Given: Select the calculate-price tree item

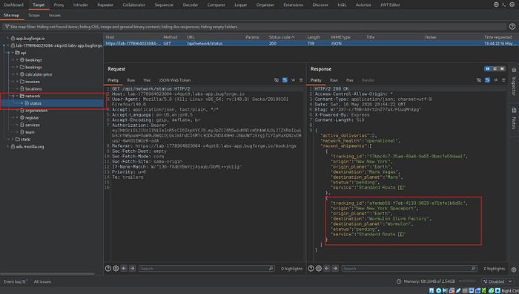Looking at the screenshot, I should [x=39, y=74].
